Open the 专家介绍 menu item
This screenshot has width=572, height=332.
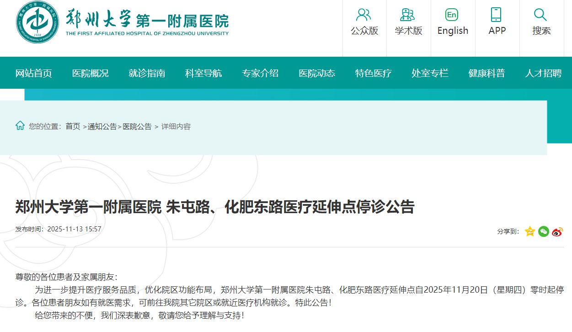tap(260, 73)
